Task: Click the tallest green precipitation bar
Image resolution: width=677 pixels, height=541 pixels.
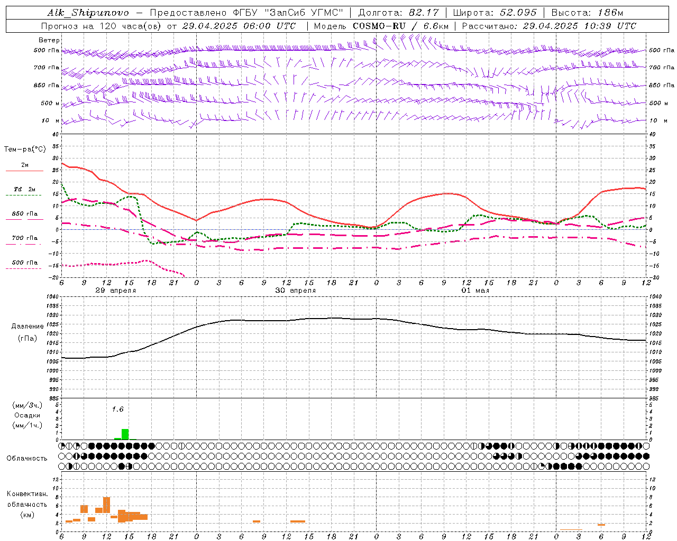Action: click(x=125, y=434)
